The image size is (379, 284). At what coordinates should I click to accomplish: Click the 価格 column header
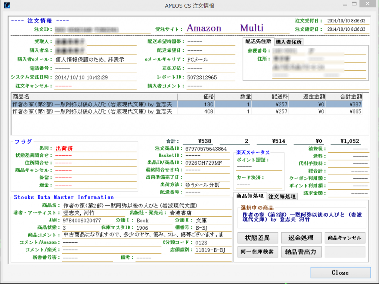point(196,97)
